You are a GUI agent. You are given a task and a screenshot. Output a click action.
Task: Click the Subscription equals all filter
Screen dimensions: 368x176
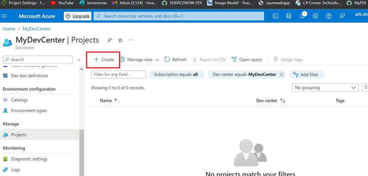click(x=177, y=75)
